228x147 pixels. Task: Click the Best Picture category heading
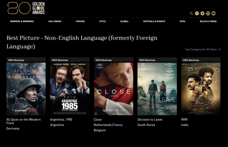(82, 42)
